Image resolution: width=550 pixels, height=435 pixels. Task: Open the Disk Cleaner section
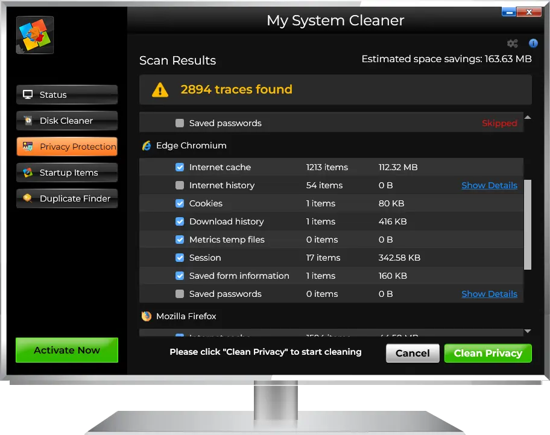(x=67, y=121)
